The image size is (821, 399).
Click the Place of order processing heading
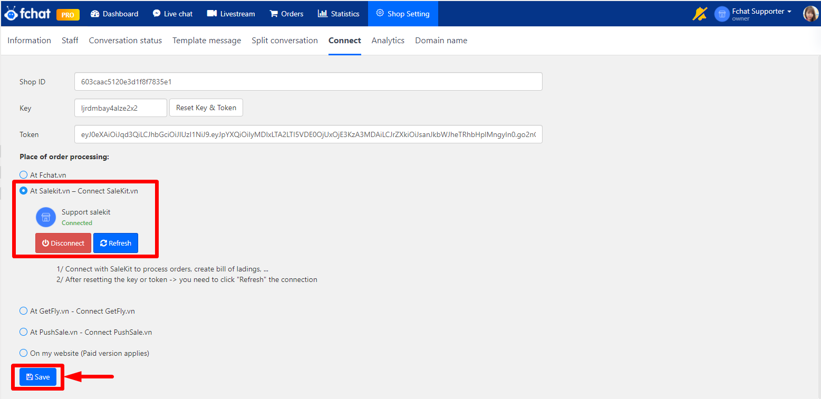click(x=64, y=157)
